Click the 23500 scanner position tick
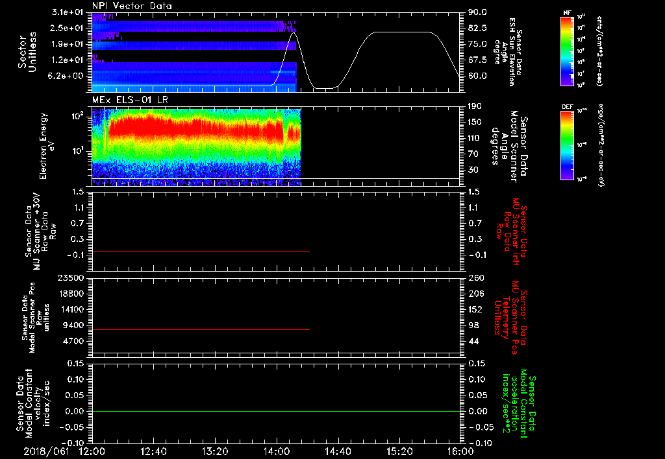The height and width of the screenshot is (459, 665). pyautogui.click(x=71, y=278)
